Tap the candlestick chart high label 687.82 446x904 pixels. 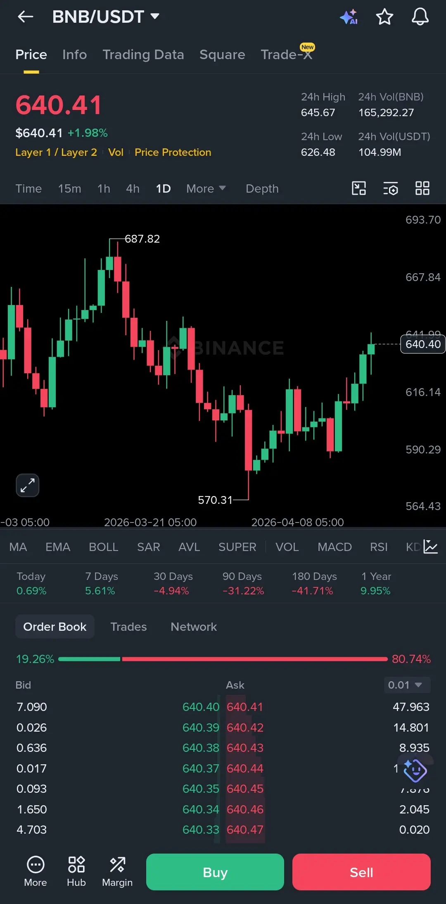(142, 239)
